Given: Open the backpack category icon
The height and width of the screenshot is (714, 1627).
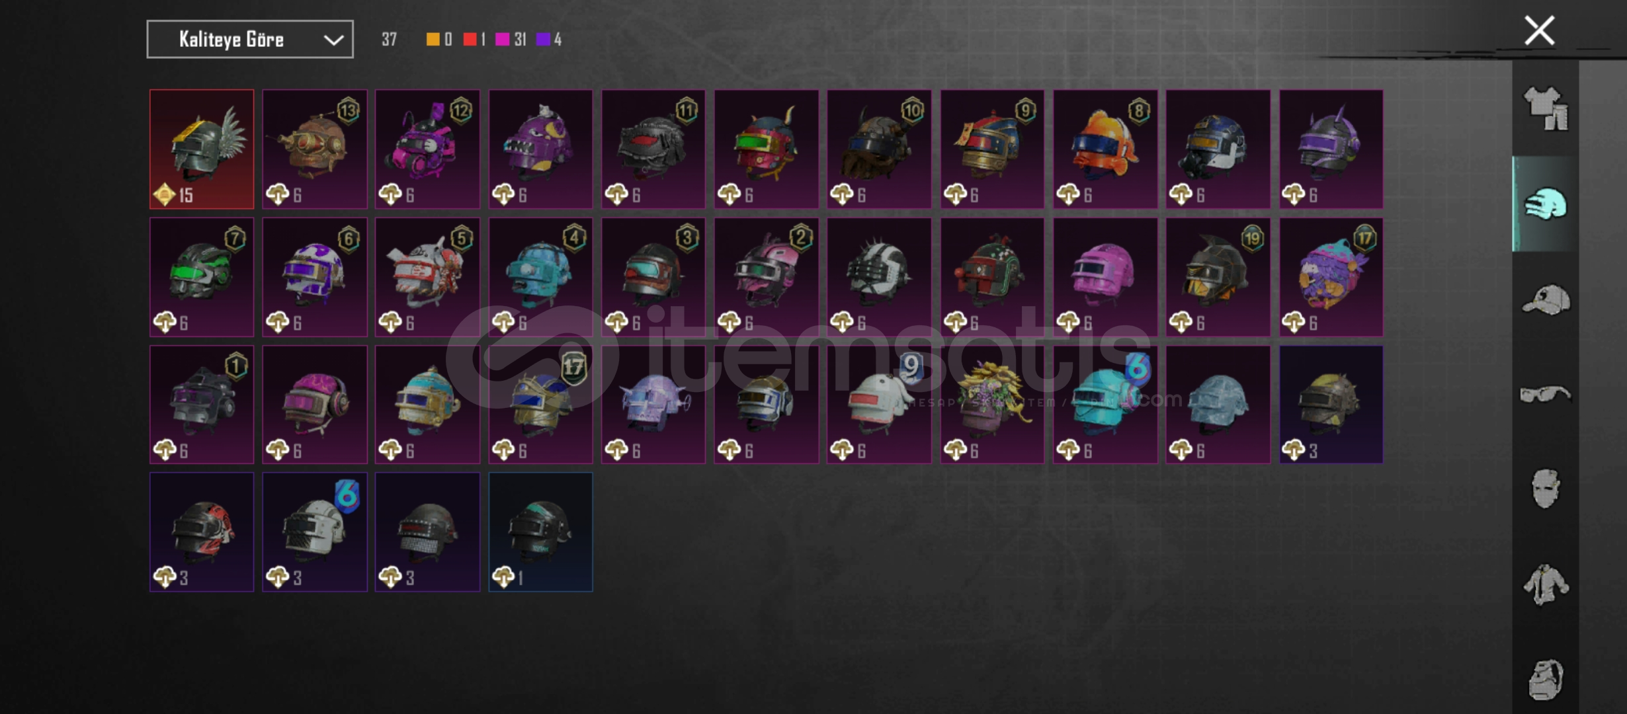Looking at the screenshot, I should tap(1546, 680).
